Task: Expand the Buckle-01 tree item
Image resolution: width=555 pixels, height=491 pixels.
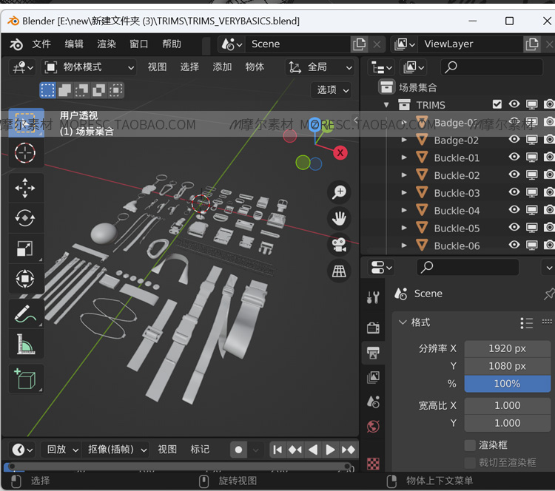Action: [x=404, y=158]
